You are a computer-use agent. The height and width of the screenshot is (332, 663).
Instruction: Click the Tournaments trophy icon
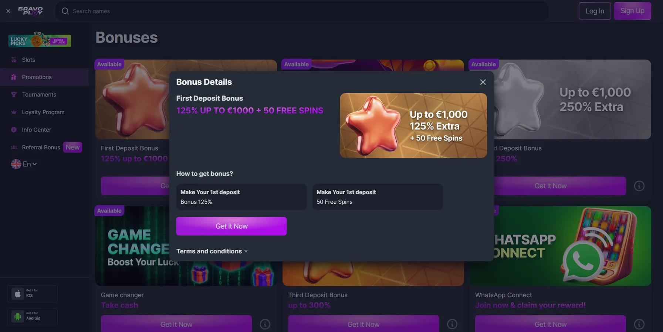pos(14,94)
